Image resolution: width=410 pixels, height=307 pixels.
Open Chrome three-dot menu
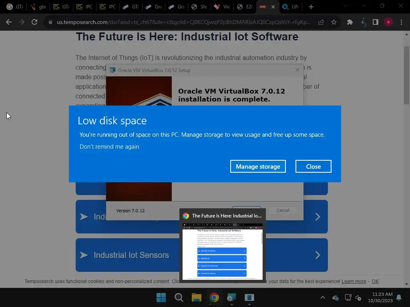click(401, 22)
